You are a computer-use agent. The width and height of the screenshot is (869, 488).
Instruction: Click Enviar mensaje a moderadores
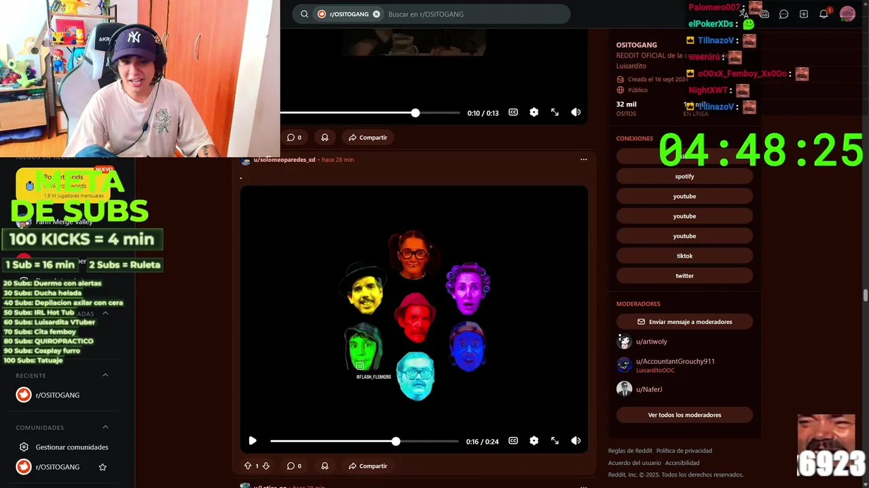684,322
